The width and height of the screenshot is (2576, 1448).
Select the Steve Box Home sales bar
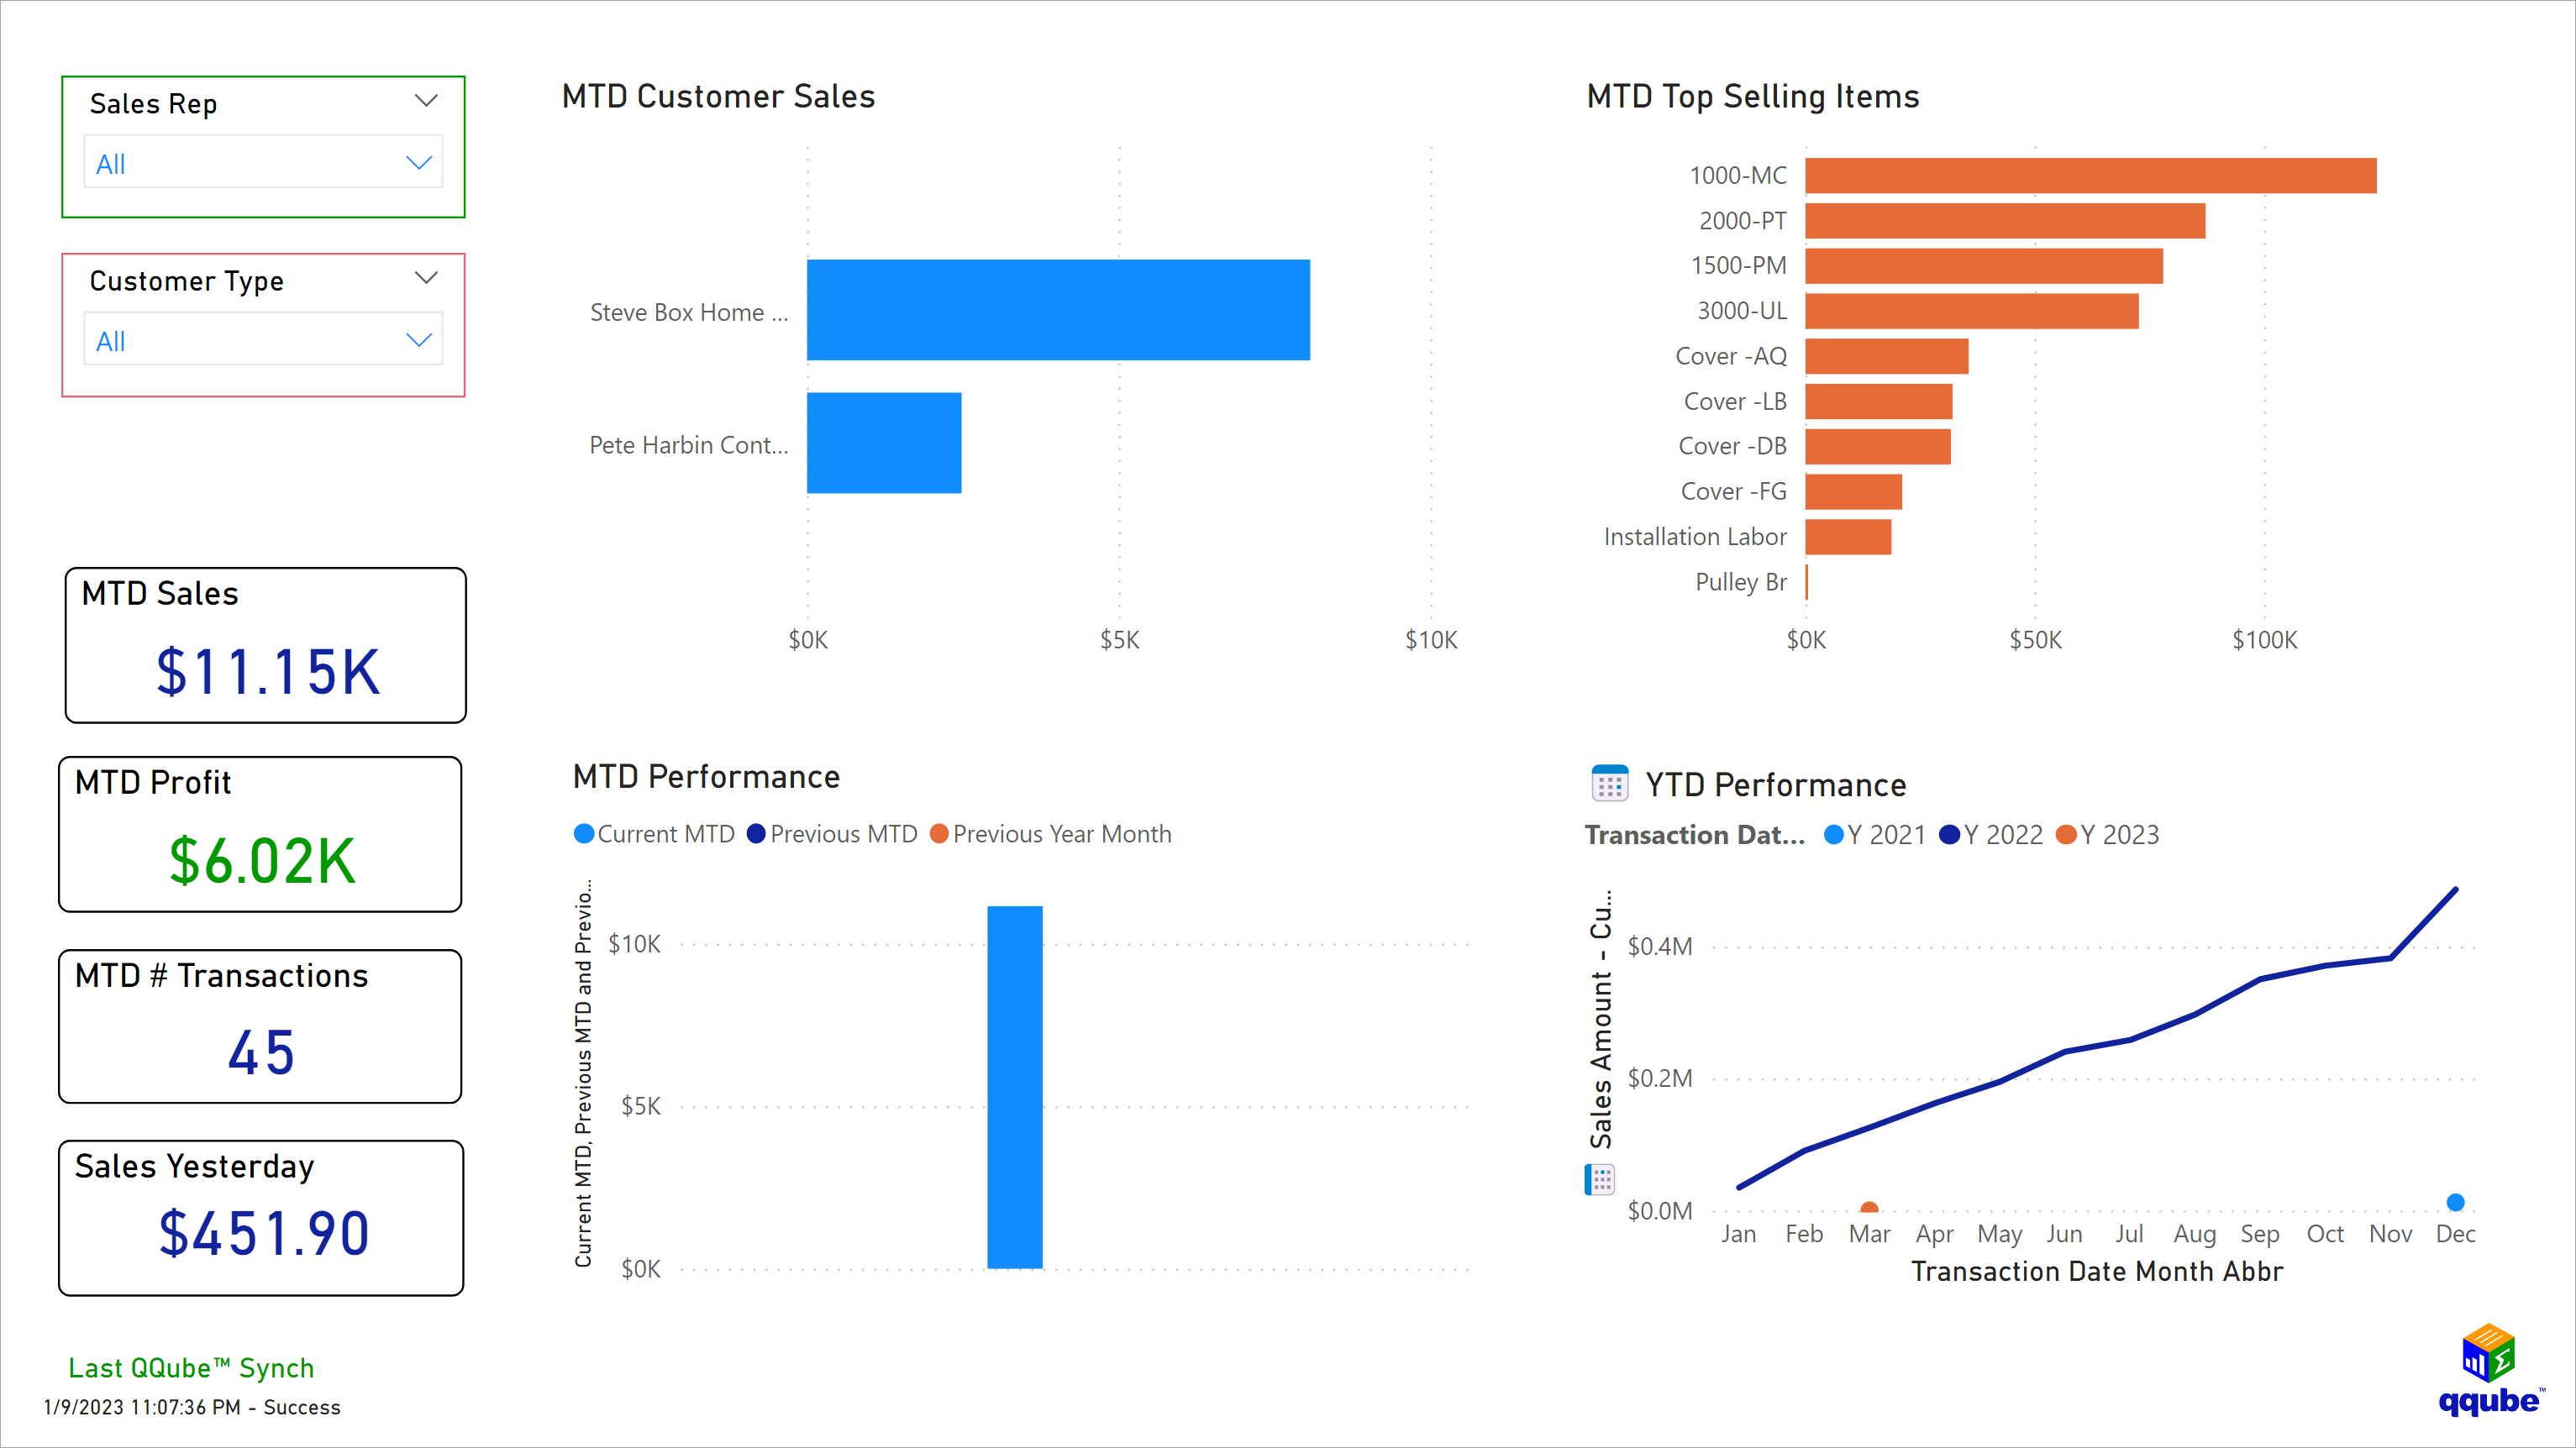pyautogui.click(x=1057, y=310)
